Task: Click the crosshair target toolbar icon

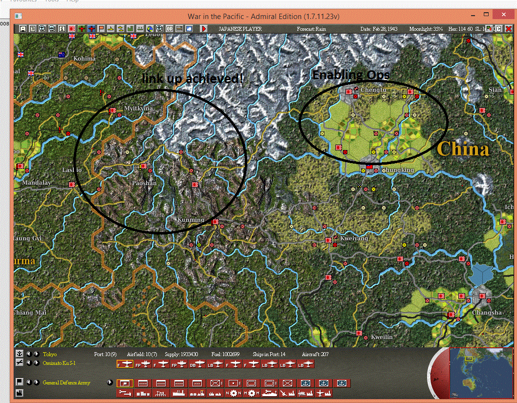Action: pyautogui.click(x=160, y=29)
